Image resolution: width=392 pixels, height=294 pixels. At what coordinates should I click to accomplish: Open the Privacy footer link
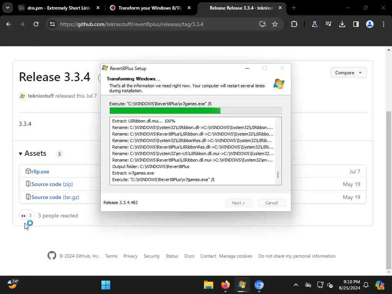[131, 256]
